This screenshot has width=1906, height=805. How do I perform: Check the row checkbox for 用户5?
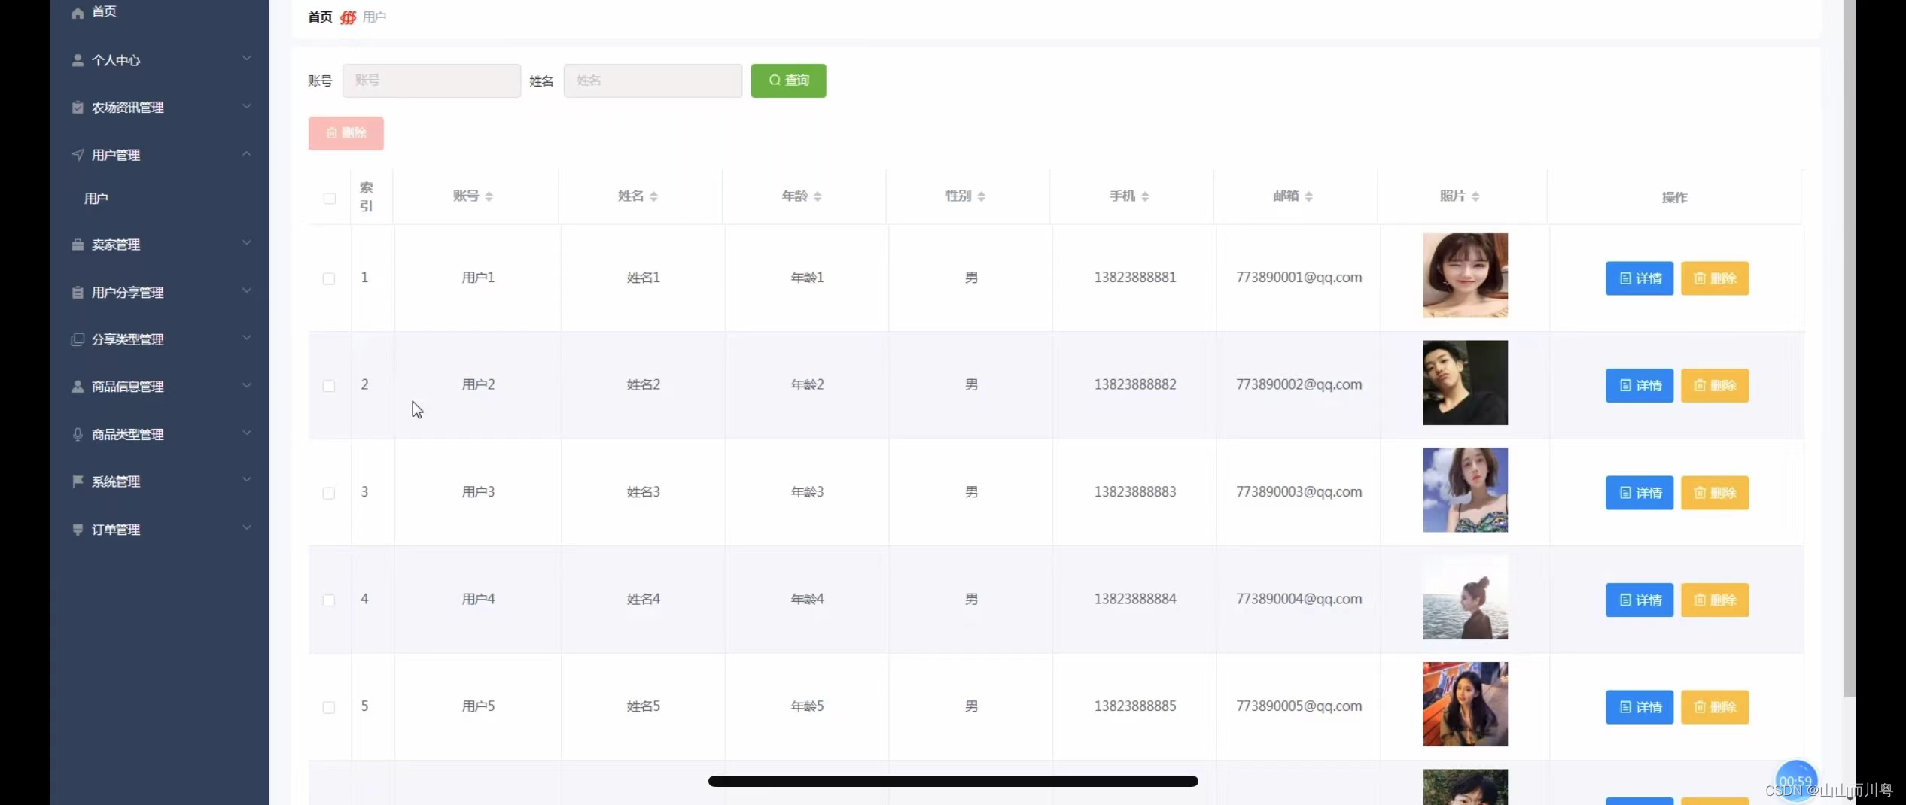329,708
